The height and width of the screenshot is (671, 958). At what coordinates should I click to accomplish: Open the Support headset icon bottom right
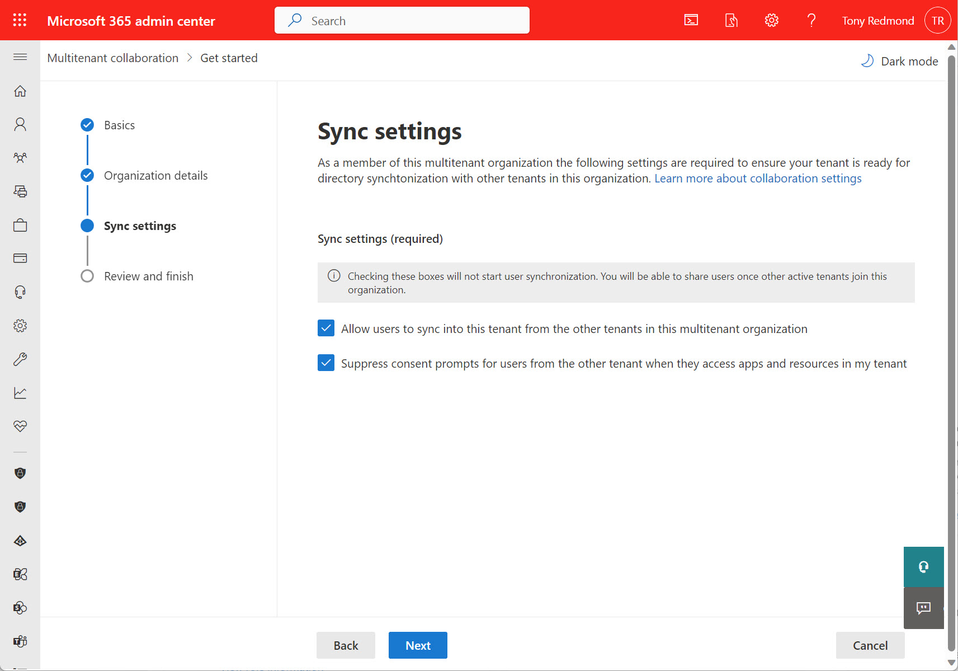tap(923, 567)
